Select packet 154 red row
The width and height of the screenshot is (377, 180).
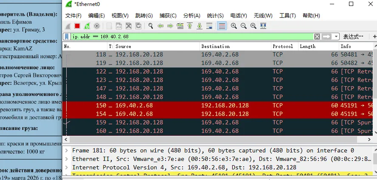pos(218,114)
